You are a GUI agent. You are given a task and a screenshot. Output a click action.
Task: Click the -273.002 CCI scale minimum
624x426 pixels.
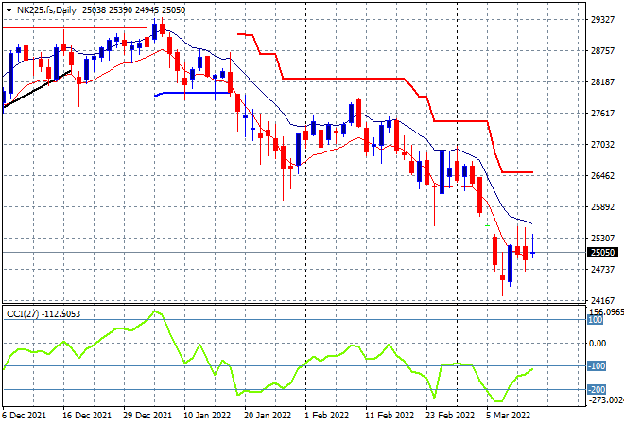coord(605,399)
